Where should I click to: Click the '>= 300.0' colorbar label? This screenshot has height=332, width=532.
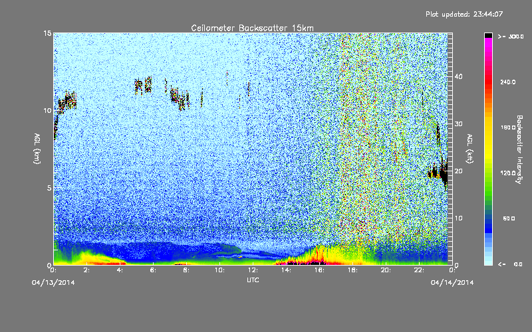pos(511,37)
